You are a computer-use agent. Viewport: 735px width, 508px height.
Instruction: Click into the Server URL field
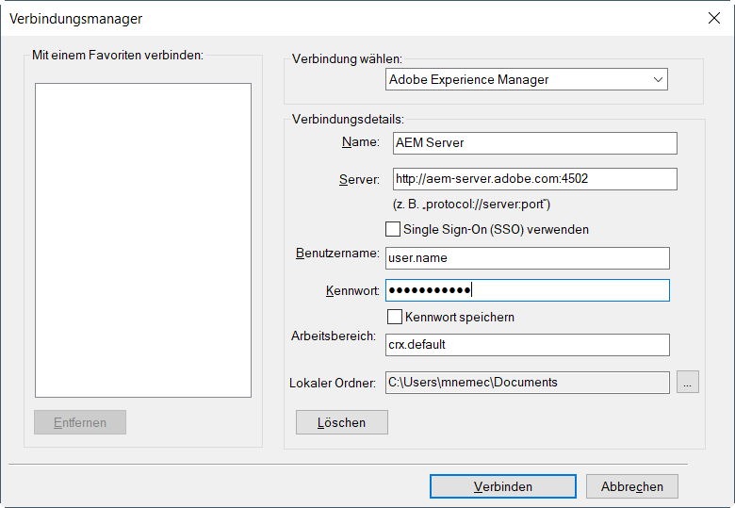pos(534,179)
